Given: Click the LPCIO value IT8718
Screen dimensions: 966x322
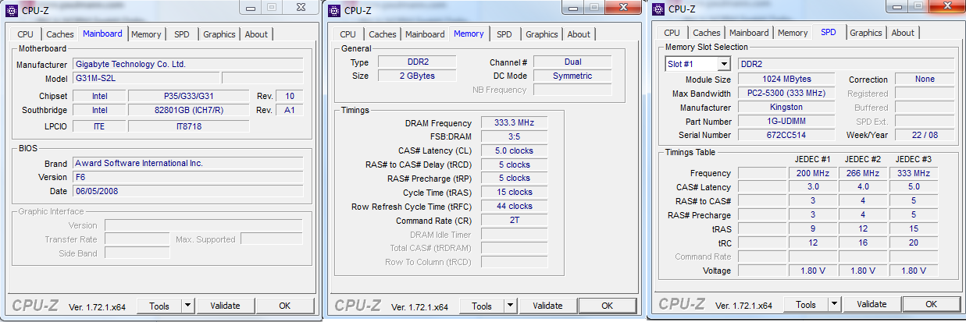Looking at the screenshot, I should coord(190,126).
